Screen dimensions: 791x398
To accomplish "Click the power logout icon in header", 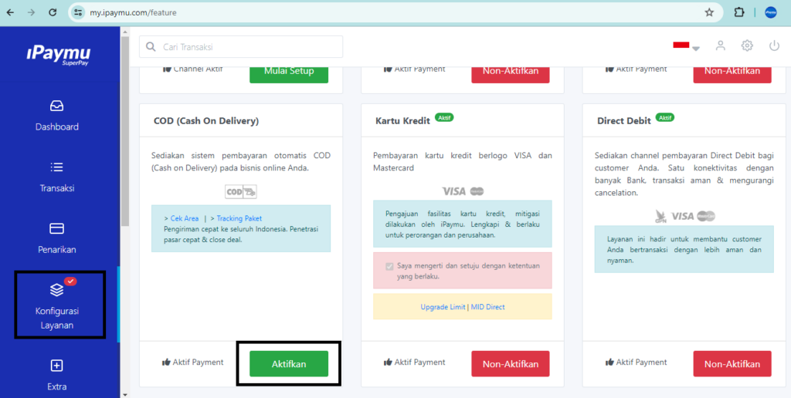I will 774,46.
